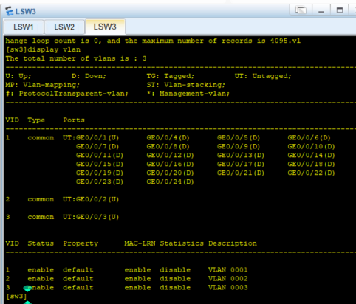Screen dimensions: 356x304
Task: Click port GE0/0/23(D)
Action: coord(100,182)
